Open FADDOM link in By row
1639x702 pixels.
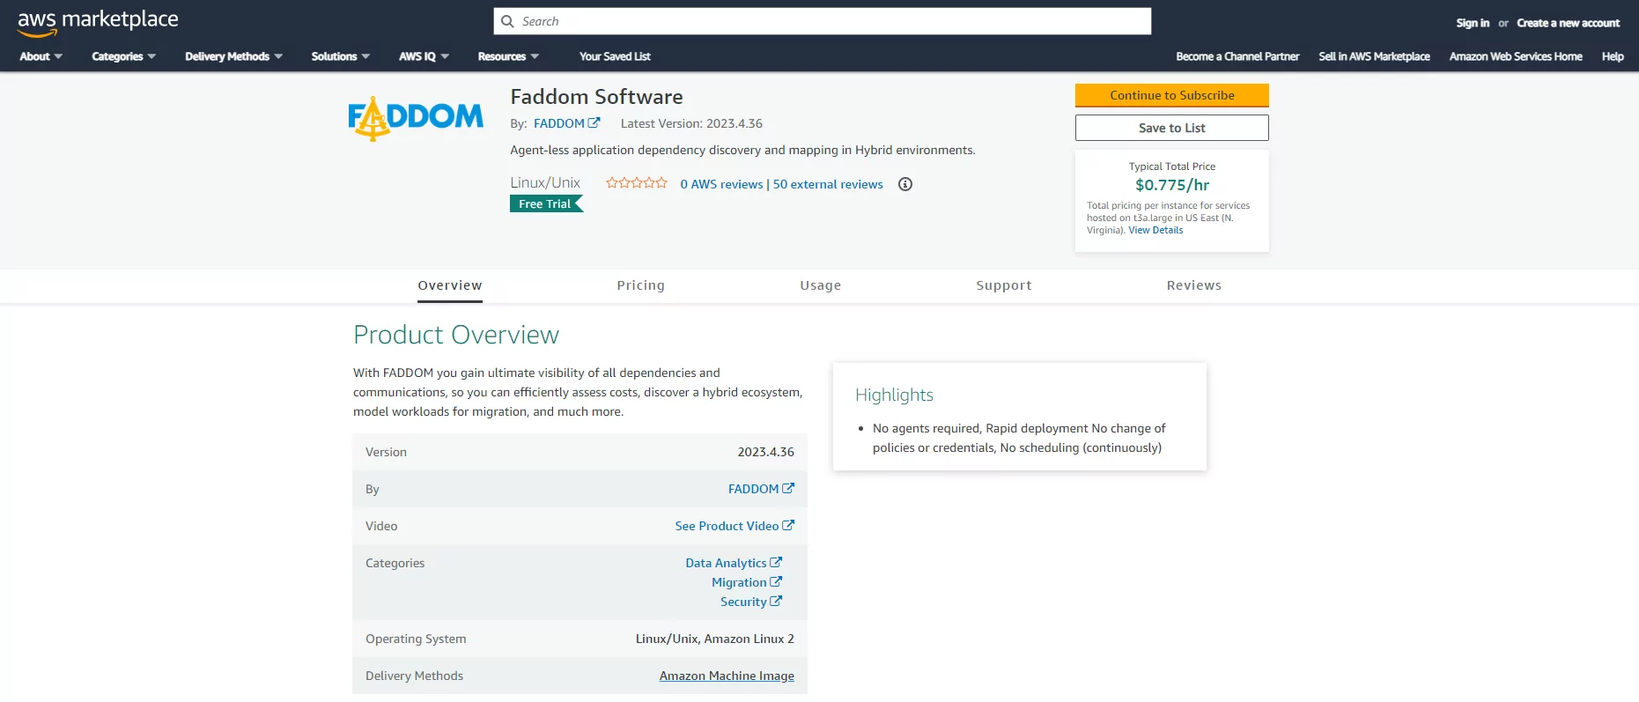point(754,489)
